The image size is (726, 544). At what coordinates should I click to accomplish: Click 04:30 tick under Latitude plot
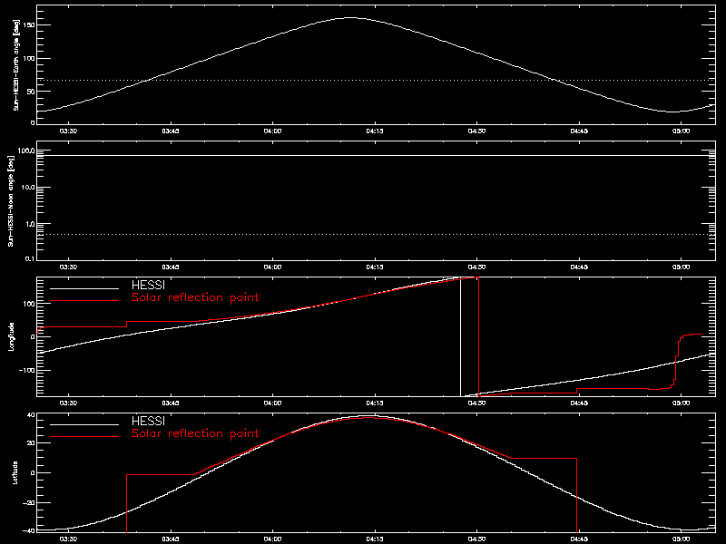(x=477, y=539)
